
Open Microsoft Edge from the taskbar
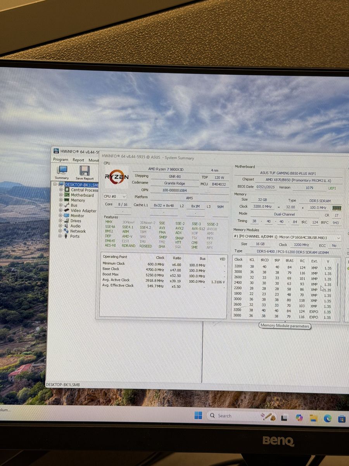point(328,418)
